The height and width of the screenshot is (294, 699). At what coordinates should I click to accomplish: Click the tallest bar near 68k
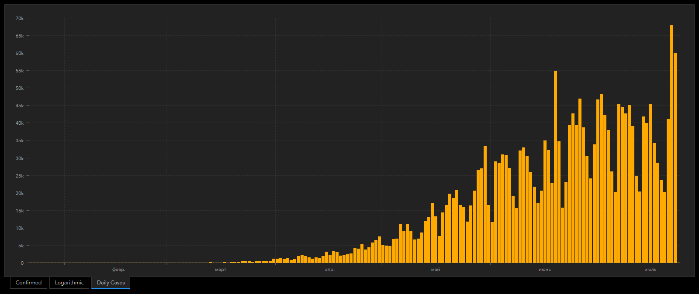click(x=671, y=144)
